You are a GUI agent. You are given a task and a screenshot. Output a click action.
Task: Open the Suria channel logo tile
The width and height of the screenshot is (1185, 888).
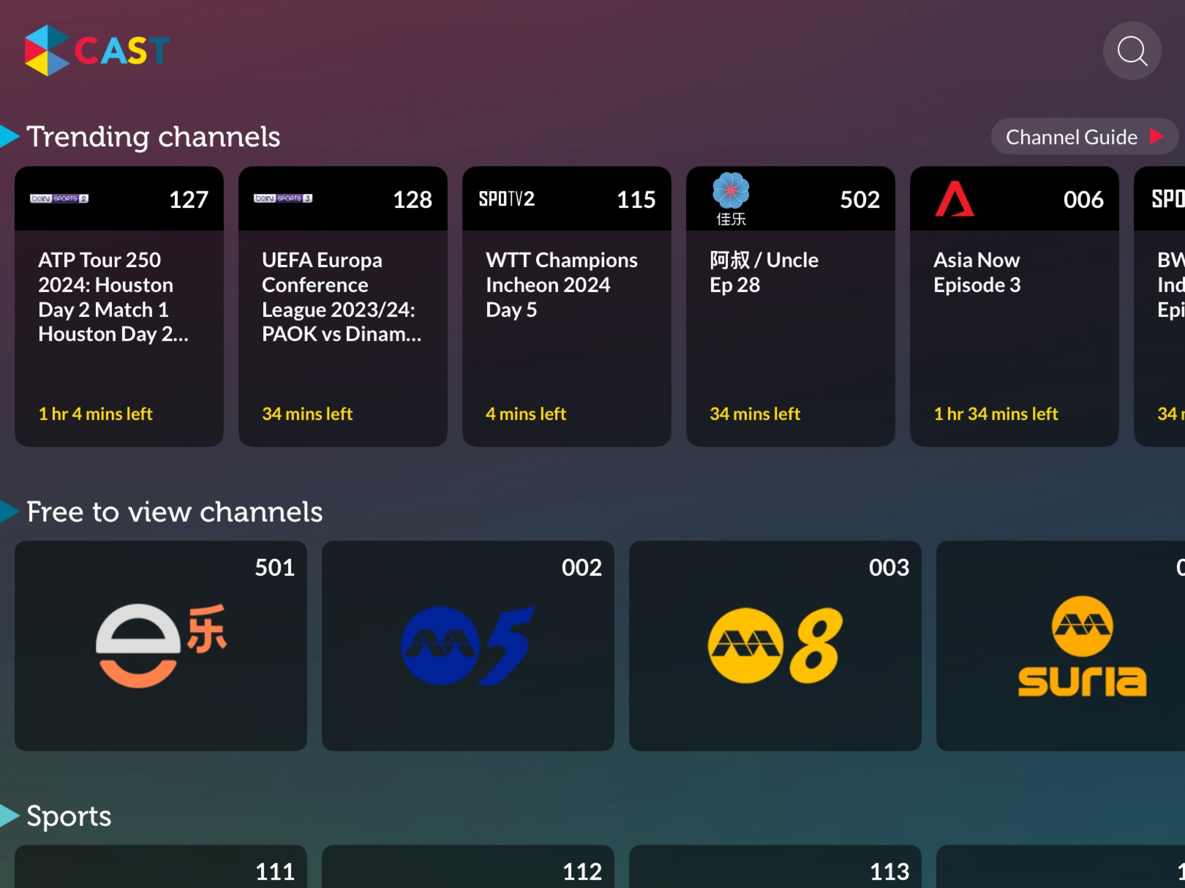point(1061,645)
